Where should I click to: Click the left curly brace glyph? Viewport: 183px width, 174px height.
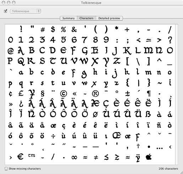point(128,83)
